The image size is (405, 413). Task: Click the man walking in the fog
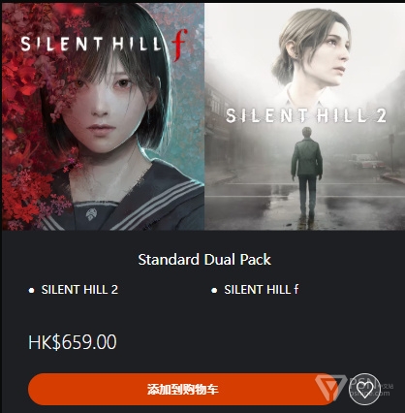pos(307,173)
